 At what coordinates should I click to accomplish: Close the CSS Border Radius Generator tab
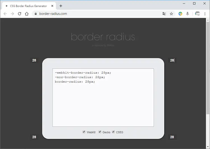[52, 6]
